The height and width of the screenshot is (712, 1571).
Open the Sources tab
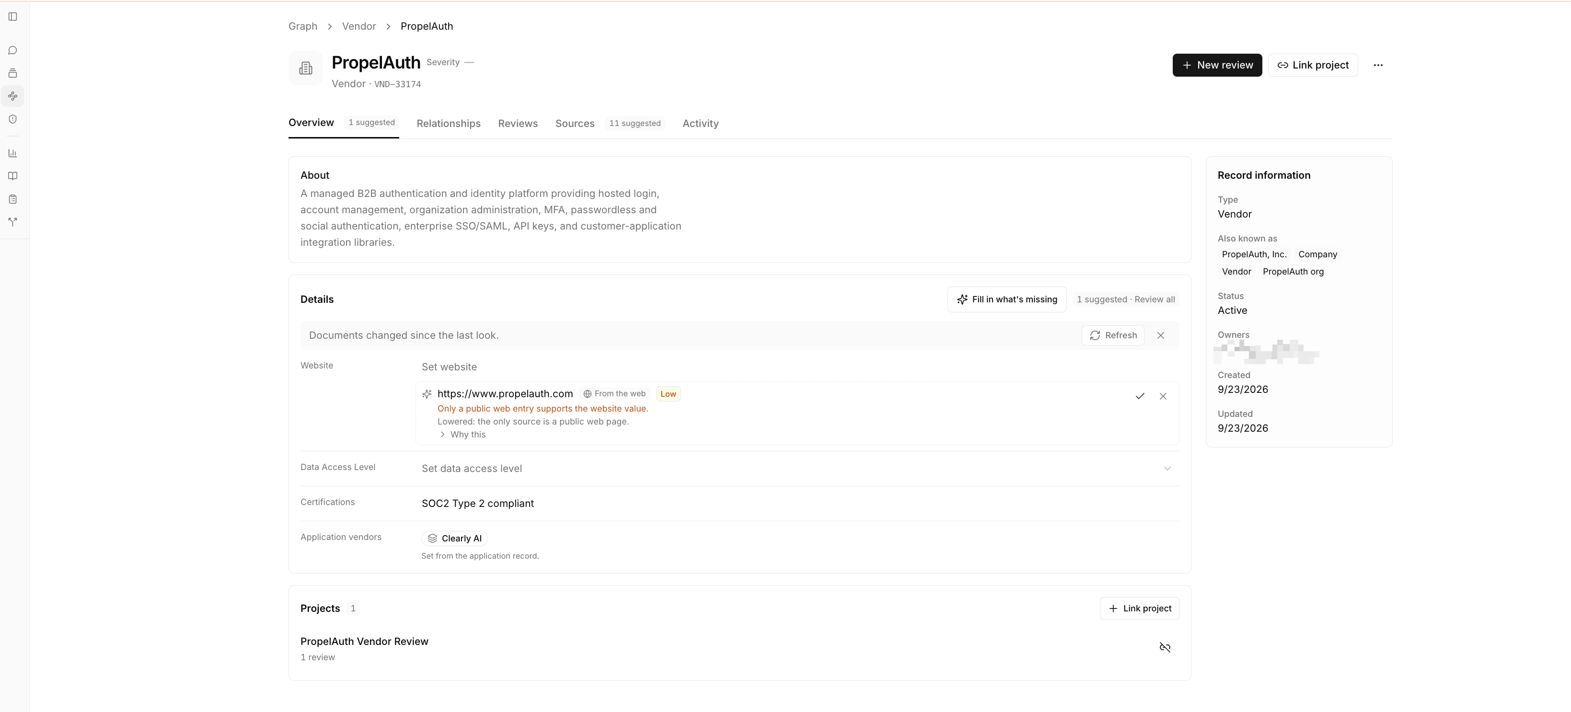(x=575, y=123)
